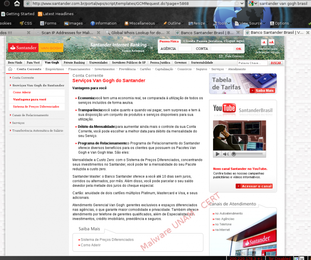
Task: Select the Pessoa Física login option
Action: click(168, 41)
